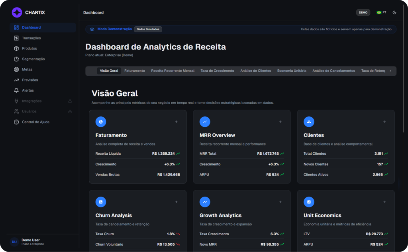Open Metas target icon in sidebar

pos(16,69)
